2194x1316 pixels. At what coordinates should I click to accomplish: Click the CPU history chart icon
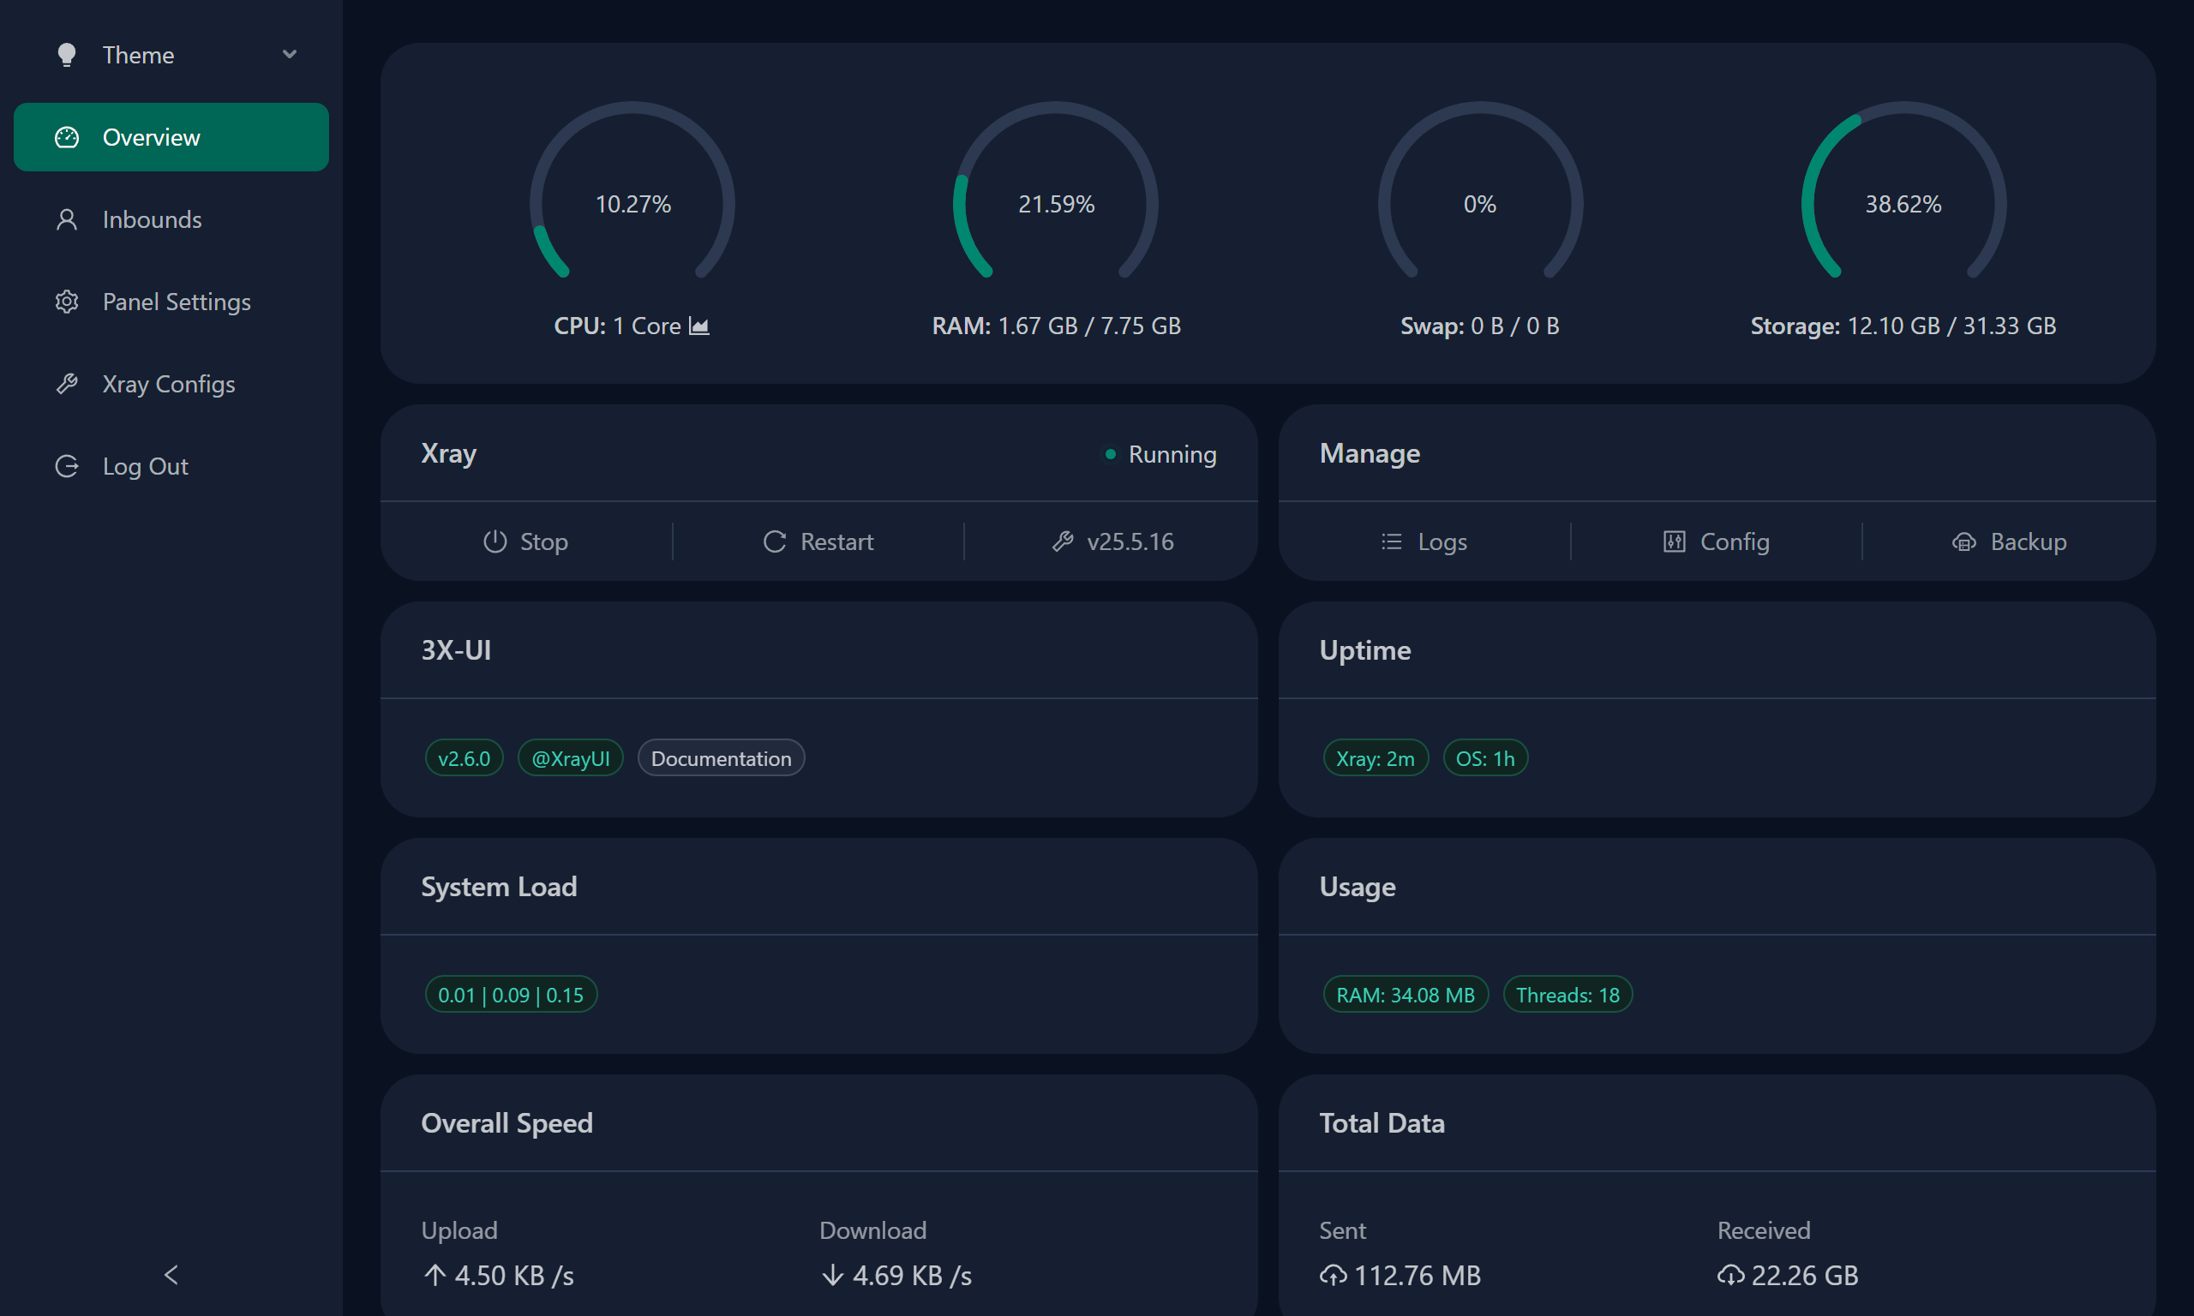point(698,326)
